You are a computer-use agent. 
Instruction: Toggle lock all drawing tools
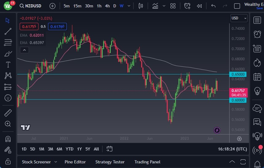click(x=8, y=161)
